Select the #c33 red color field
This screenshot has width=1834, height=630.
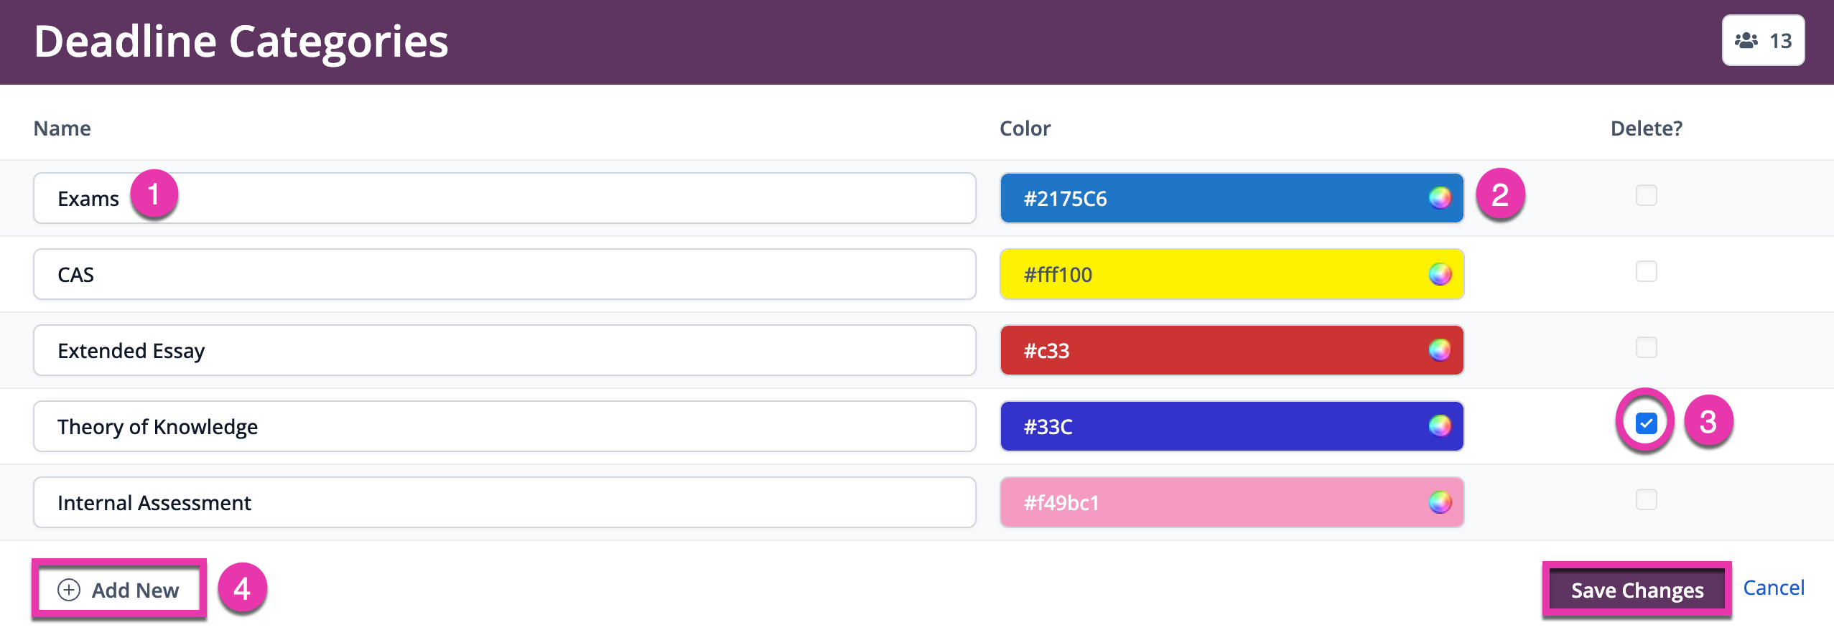(1232, 350)
